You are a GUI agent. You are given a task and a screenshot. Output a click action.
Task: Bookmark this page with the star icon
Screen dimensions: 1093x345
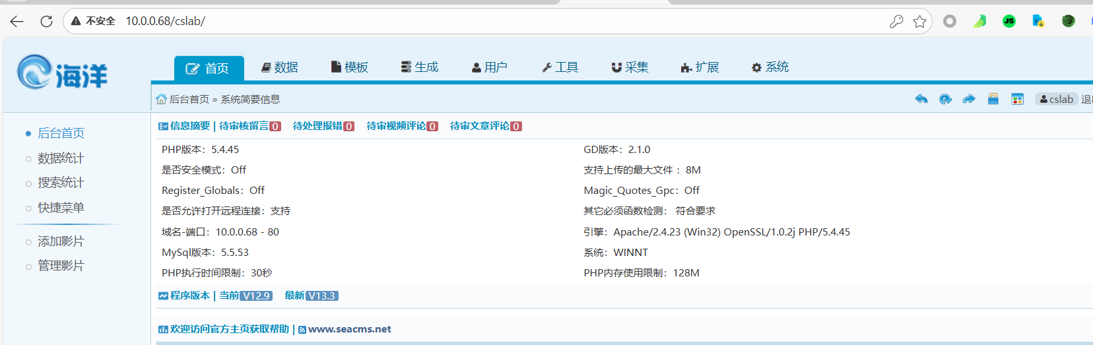click(x=919, y=21)
